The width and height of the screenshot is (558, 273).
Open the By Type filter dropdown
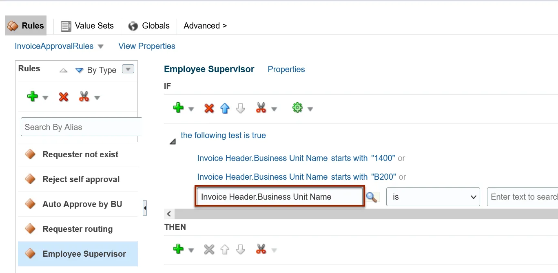(x=128, y=70)
